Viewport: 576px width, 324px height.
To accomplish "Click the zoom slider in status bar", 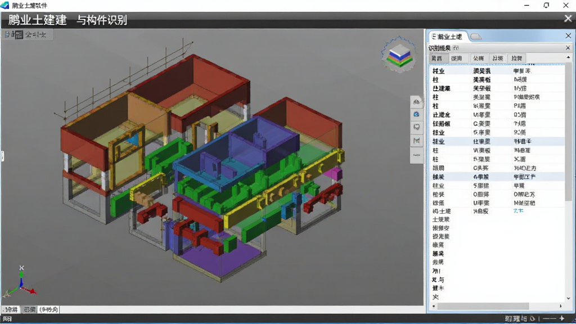I will pos(549,318).
